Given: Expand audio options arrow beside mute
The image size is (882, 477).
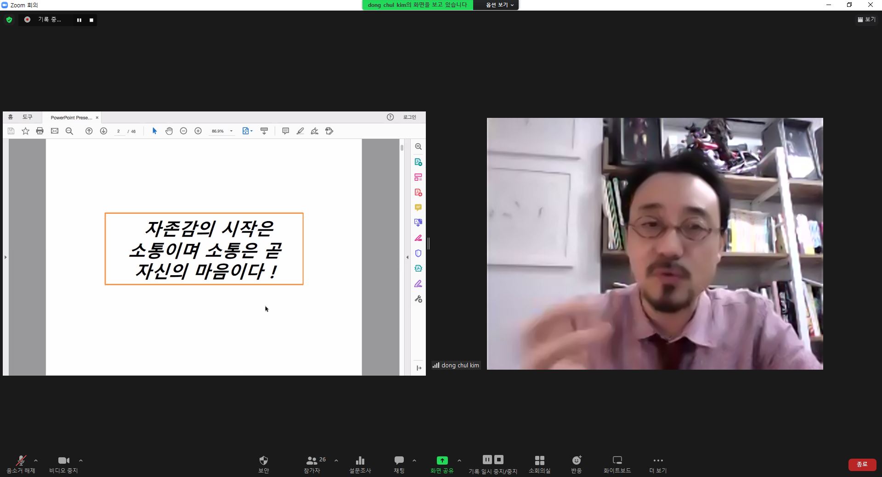Looking at the screenshot, I should tap(36, 460).
